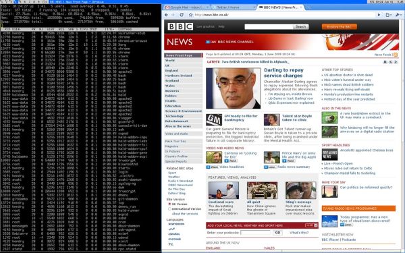The width and height of the screenshot is (405, 253).
Task: Click the Susan Boyle thumbnail
Action: (x=272, y=120)
